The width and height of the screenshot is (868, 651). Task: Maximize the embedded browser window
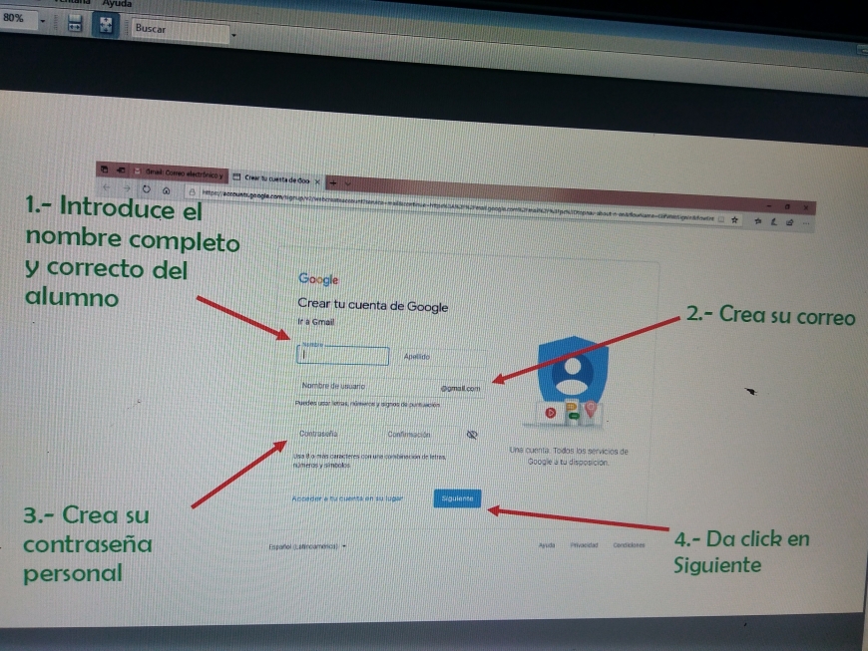click(787, 206)
